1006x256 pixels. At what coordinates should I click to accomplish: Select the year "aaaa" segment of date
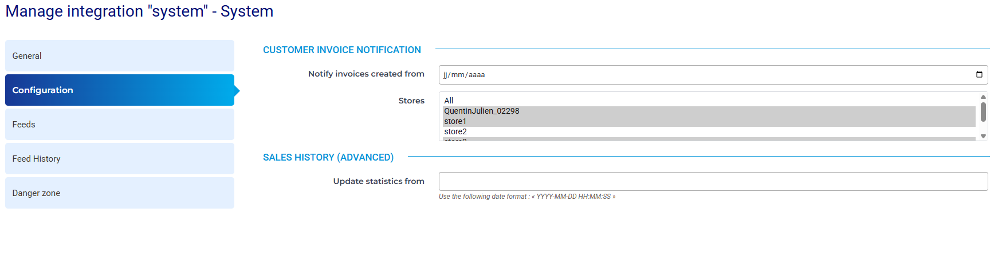pos(477,75)
